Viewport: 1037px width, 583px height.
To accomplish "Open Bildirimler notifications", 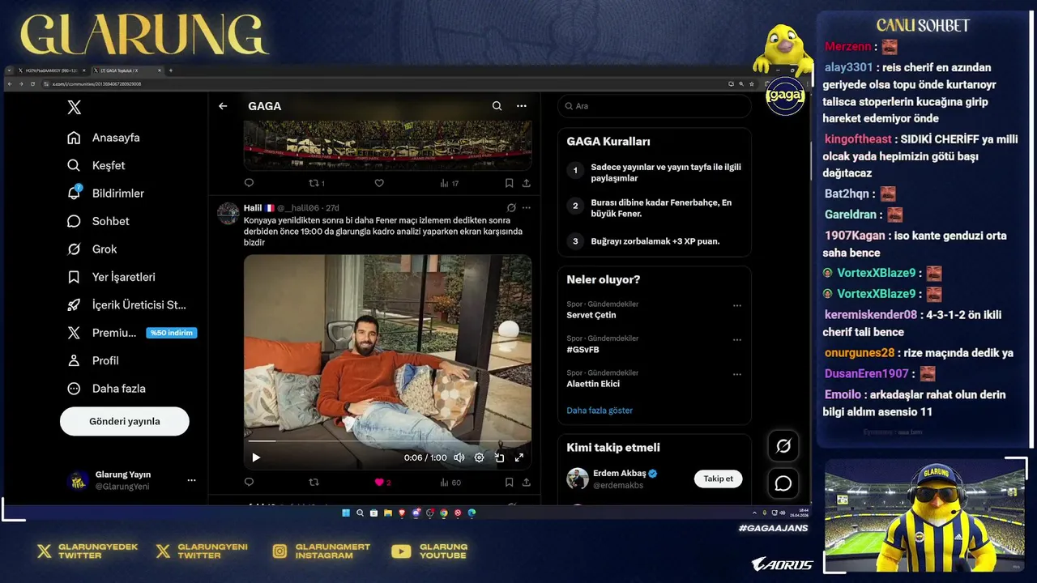I will tap(105, 194).
